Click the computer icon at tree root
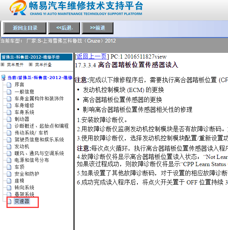The height and width of the screenshot is (230, 228). click(3, 78)
